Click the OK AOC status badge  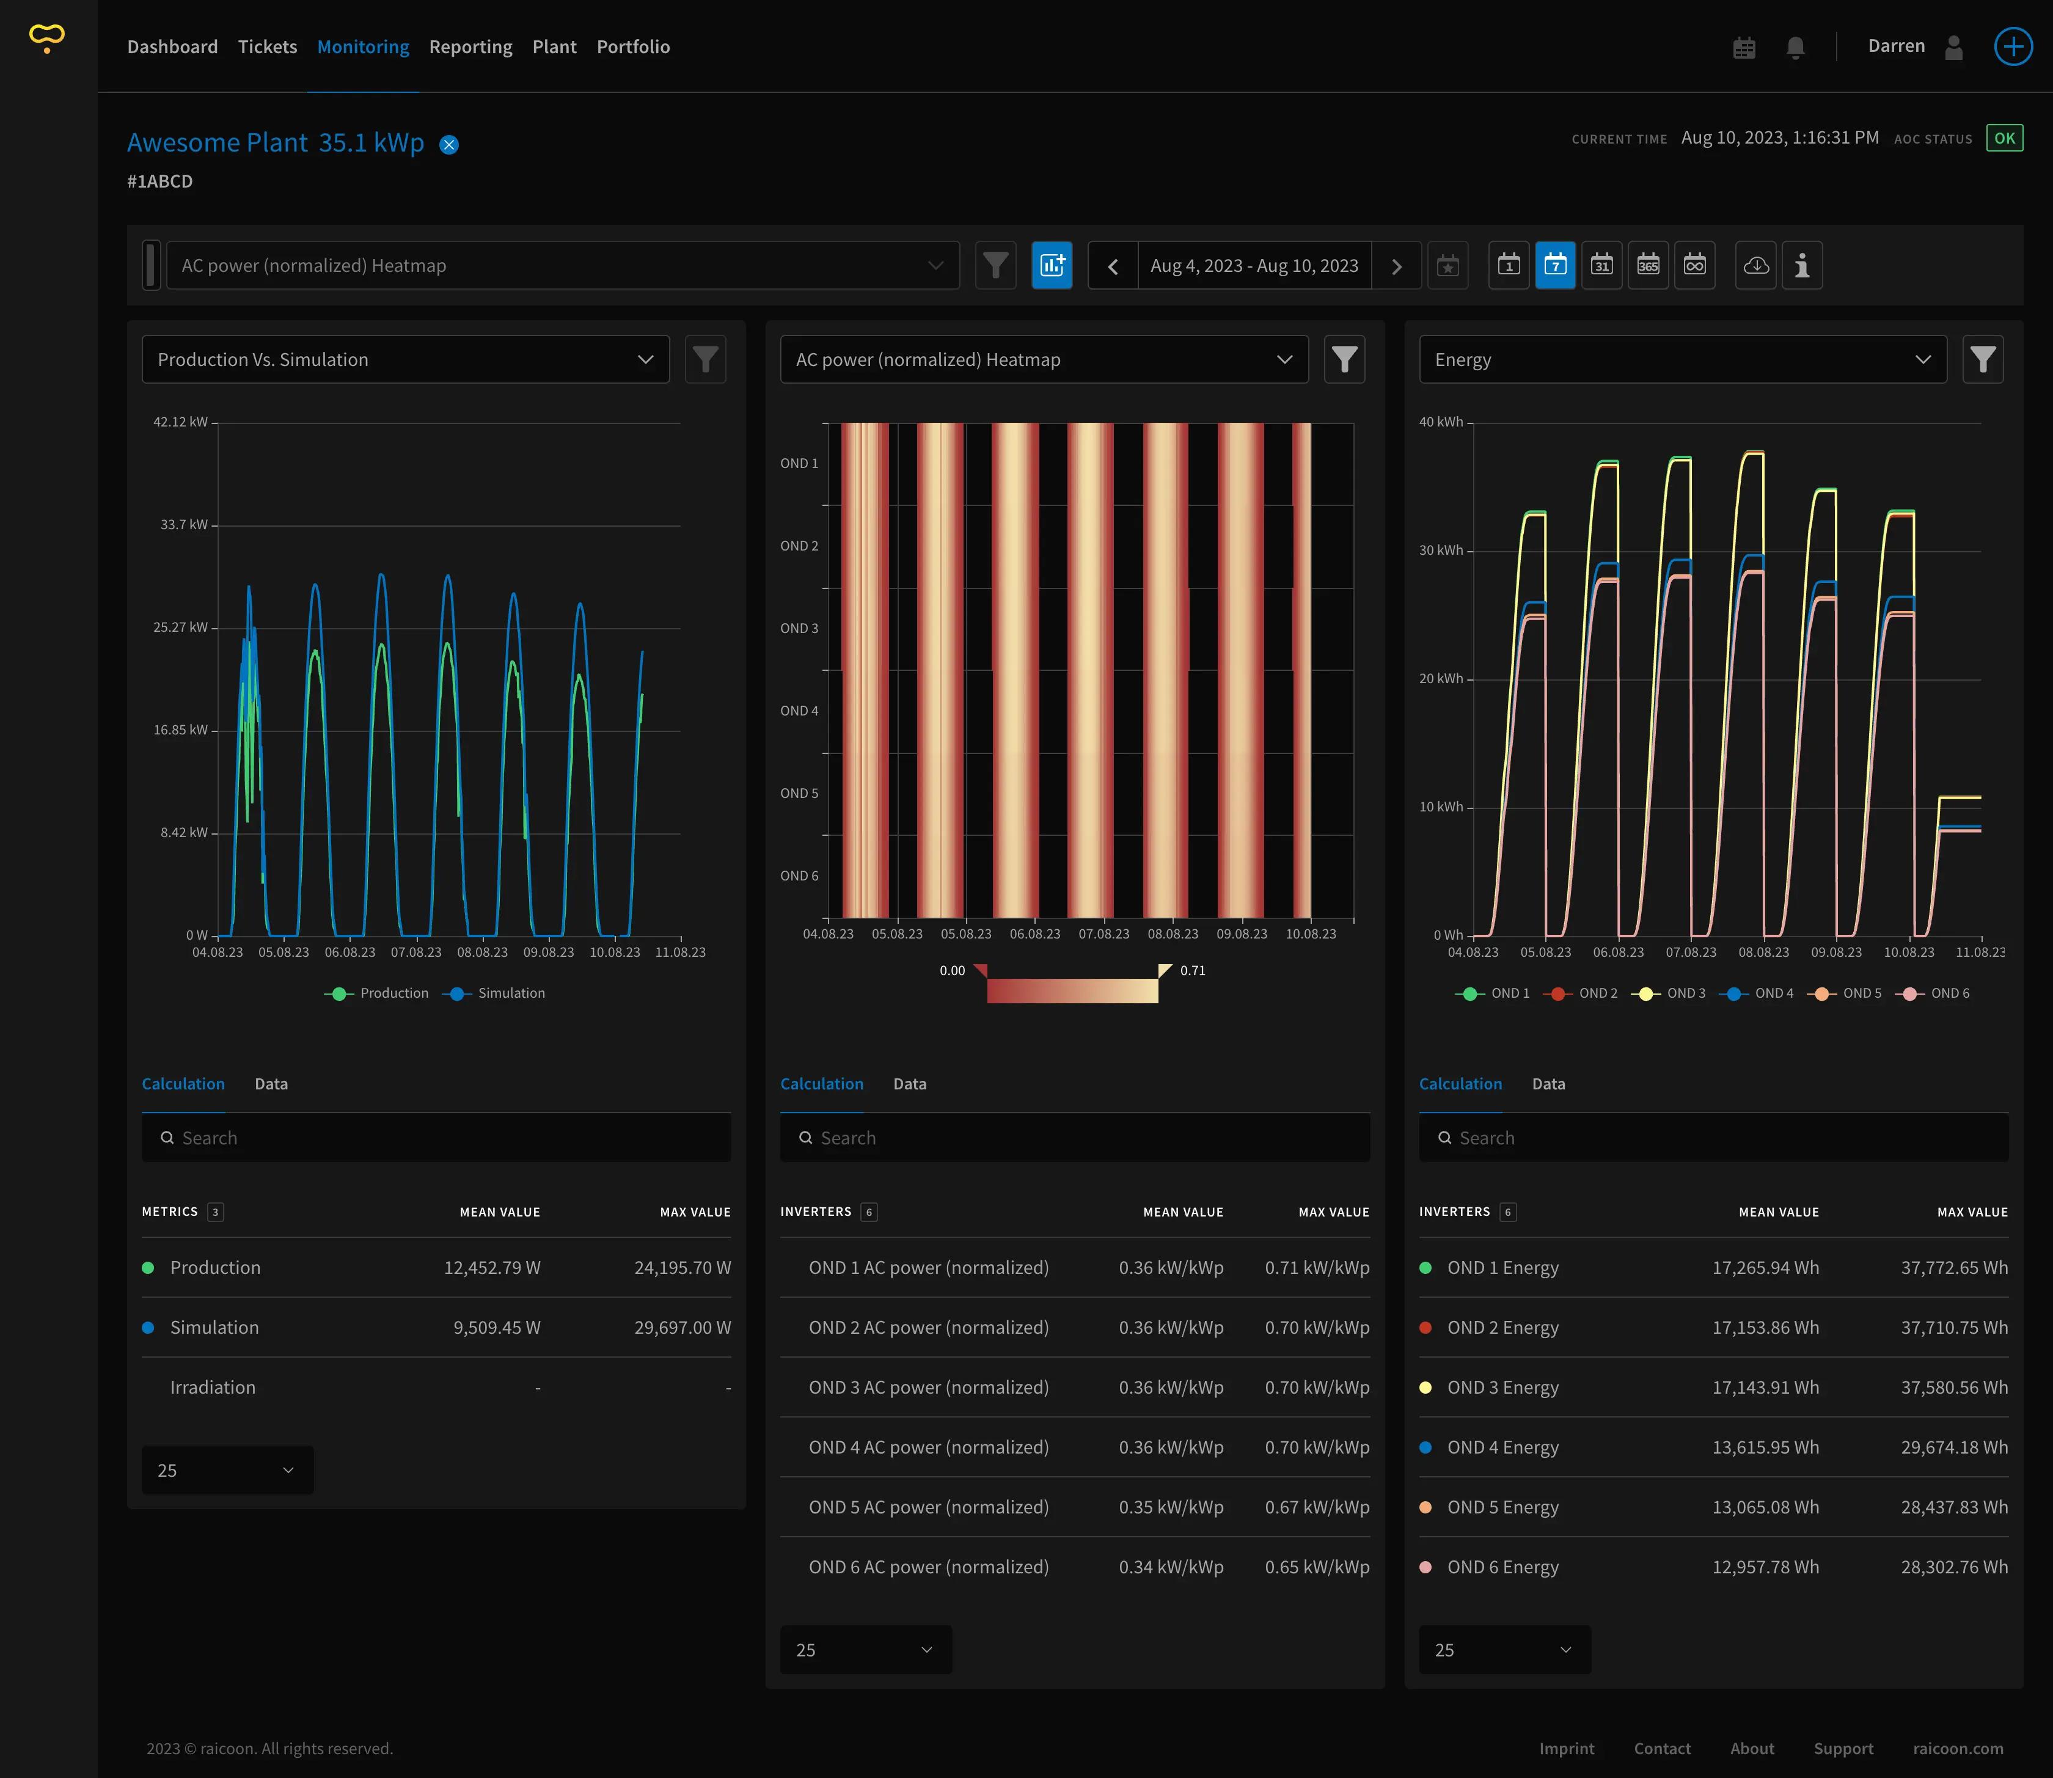tap(2004, 139)
